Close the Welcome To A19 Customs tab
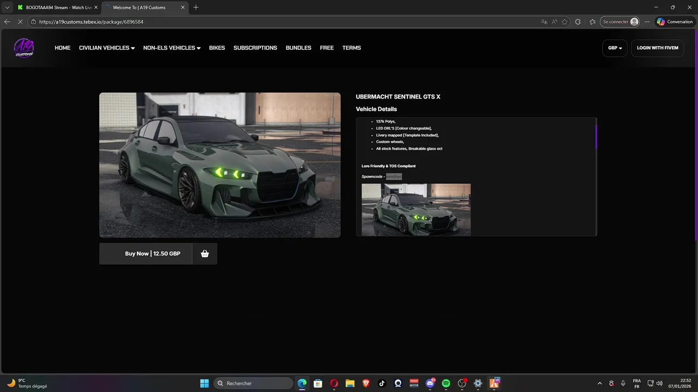Image resolution: width=698 pixels, height=392 pixels. [x=183, y=7]
